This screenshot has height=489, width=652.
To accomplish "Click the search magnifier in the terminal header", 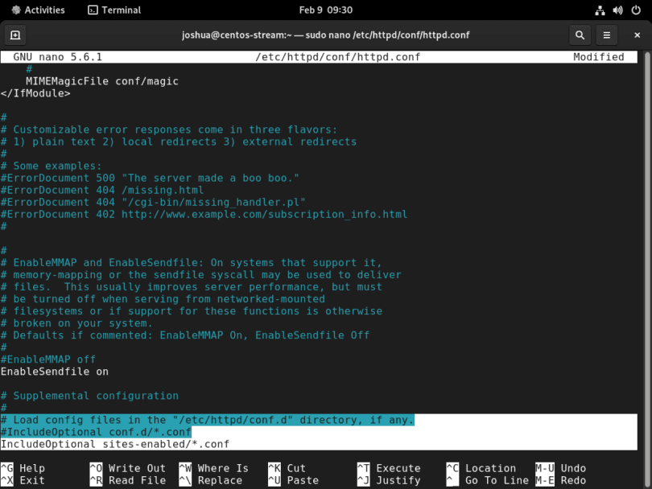I will tap(580, 35).
